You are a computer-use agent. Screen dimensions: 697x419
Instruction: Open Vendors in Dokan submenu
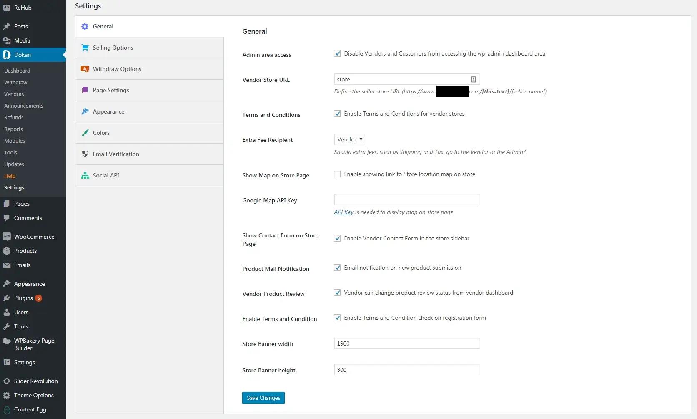(x=14, y=94)
